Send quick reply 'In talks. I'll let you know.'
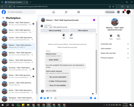 (x=58, y=81)
